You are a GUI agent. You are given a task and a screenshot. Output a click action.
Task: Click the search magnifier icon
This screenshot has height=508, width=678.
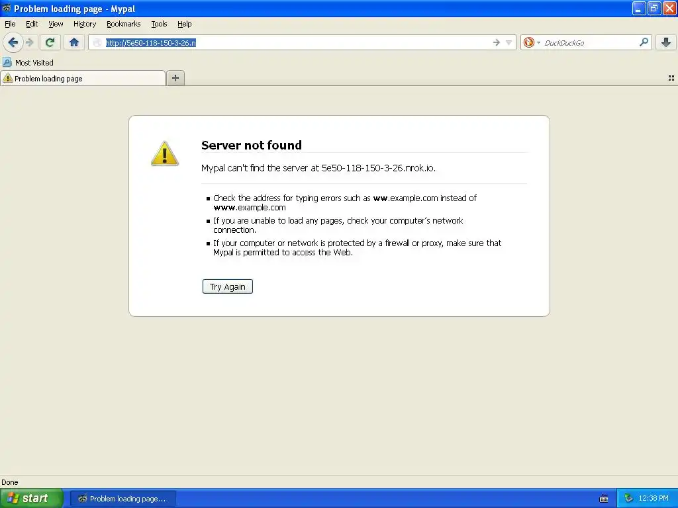point(644,42)
